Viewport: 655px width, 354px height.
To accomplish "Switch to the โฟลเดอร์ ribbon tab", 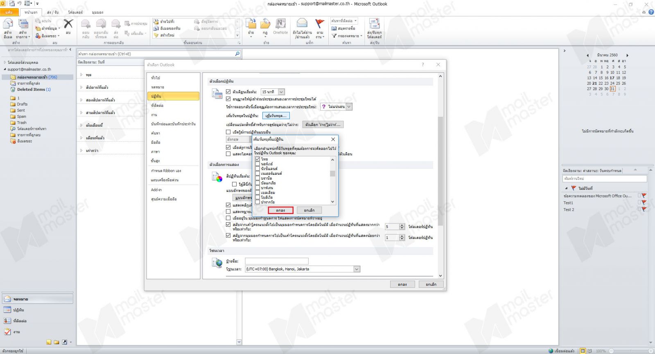I will pos(75,12).
